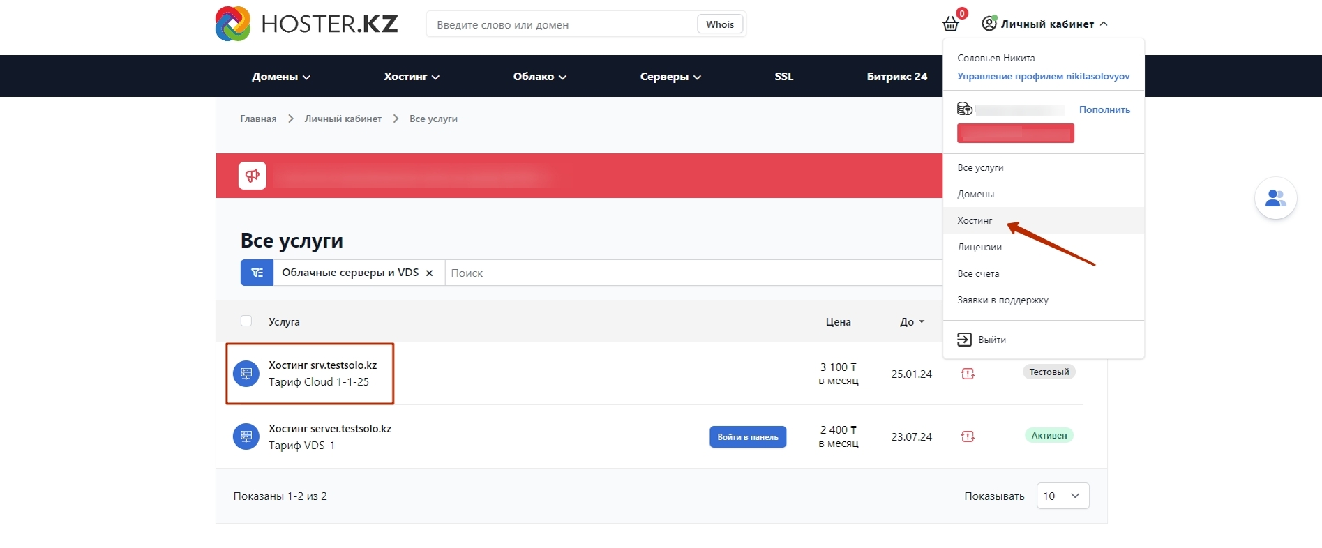This screenshot has width=1322, height=548.
Task: Sort by the До column arrow
Action: click(x=922, y=321)
